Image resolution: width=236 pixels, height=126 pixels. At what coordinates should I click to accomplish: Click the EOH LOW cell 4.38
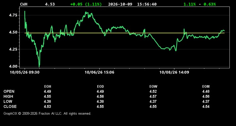click(48, 101)
